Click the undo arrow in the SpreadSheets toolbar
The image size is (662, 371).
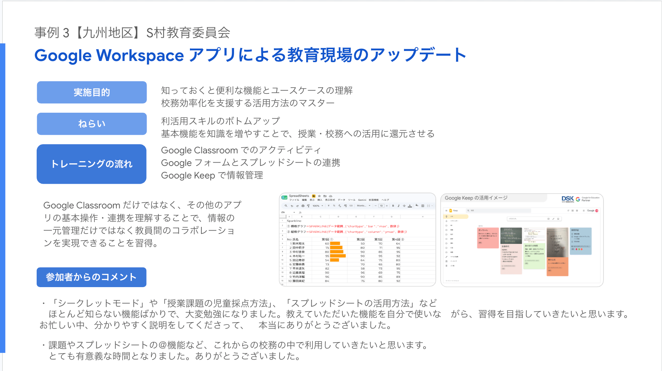click(x=292, y=206)
